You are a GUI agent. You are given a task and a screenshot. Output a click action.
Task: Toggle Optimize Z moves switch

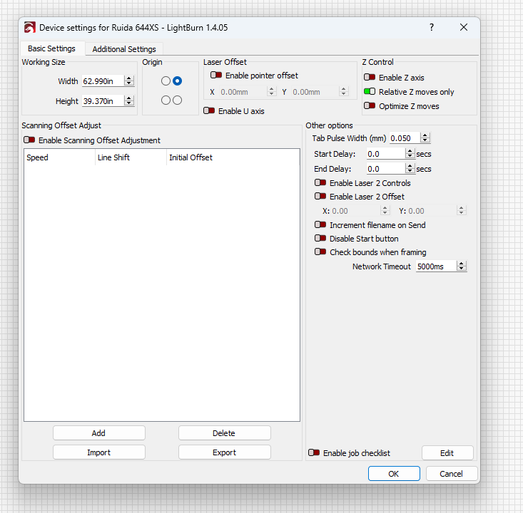pyautogui.click(x=370, y=106)
